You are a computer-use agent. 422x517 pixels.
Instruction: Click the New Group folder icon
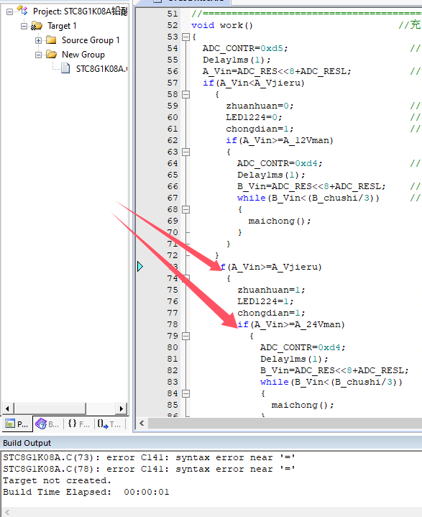point(51,55)
